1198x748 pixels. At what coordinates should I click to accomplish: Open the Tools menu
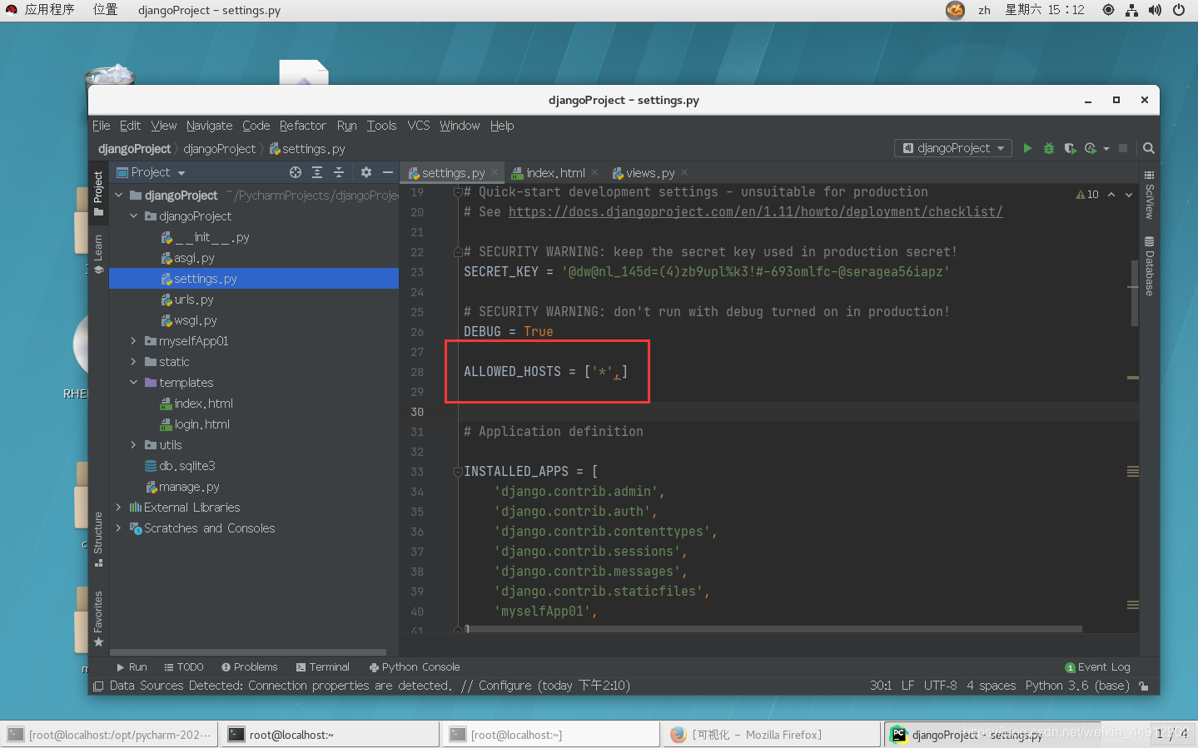[x=381, y=126]
